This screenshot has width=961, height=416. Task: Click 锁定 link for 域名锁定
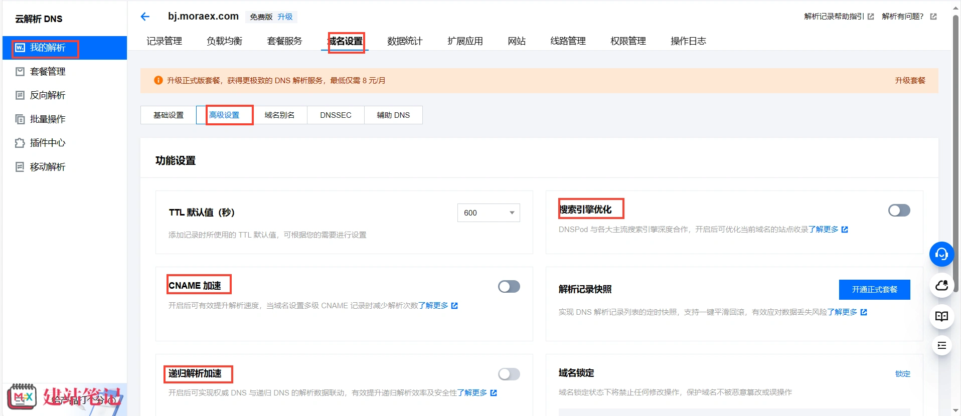(903, 374)
